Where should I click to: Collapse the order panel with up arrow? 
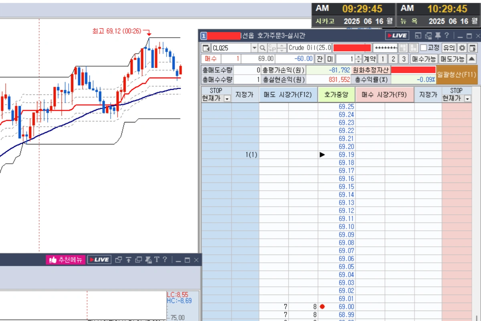(472, 59)
